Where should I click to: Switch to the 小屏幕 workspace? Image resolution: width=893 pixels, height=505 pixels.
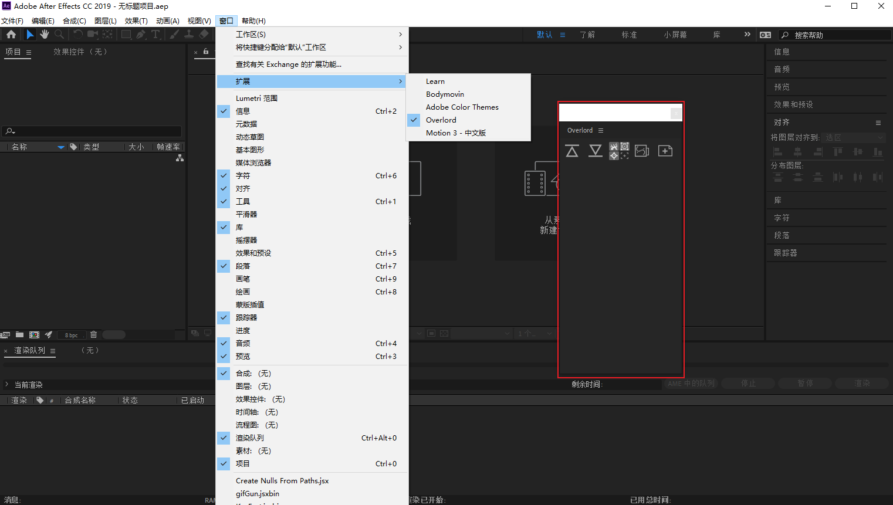coord(675,35)
